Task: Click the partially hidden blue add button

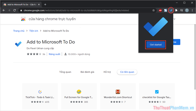Action: pyautogui.click(x=177, y=42)
